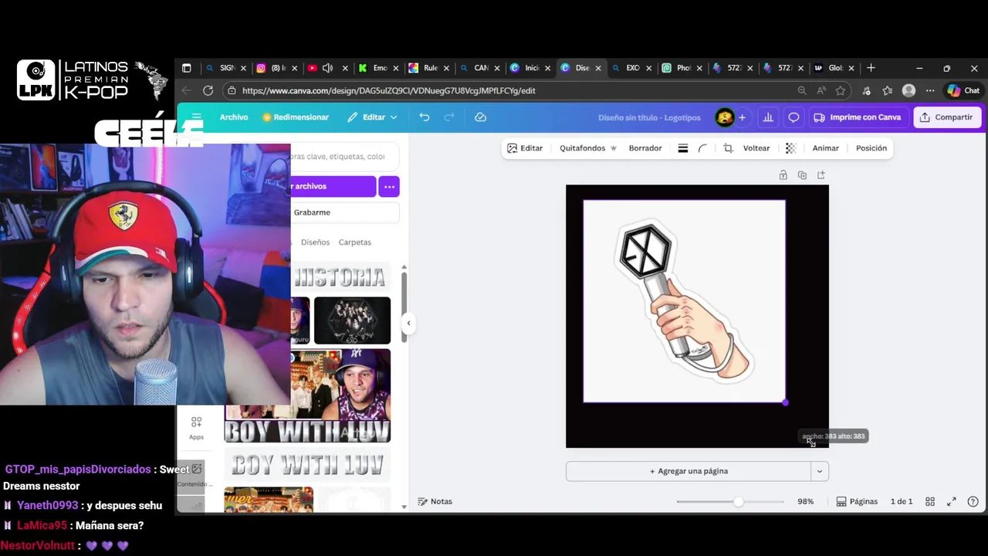The height and width of the screenshot is (556, 988).
Task: Open the Edge browser profile icon
Action: [x=908, y=90]
